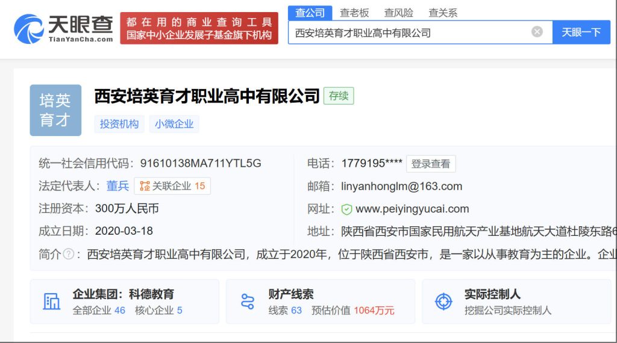Click the 财产线索 clue icon
The height and width of the screenshot is (343, 617).
[x=248, y=301]
